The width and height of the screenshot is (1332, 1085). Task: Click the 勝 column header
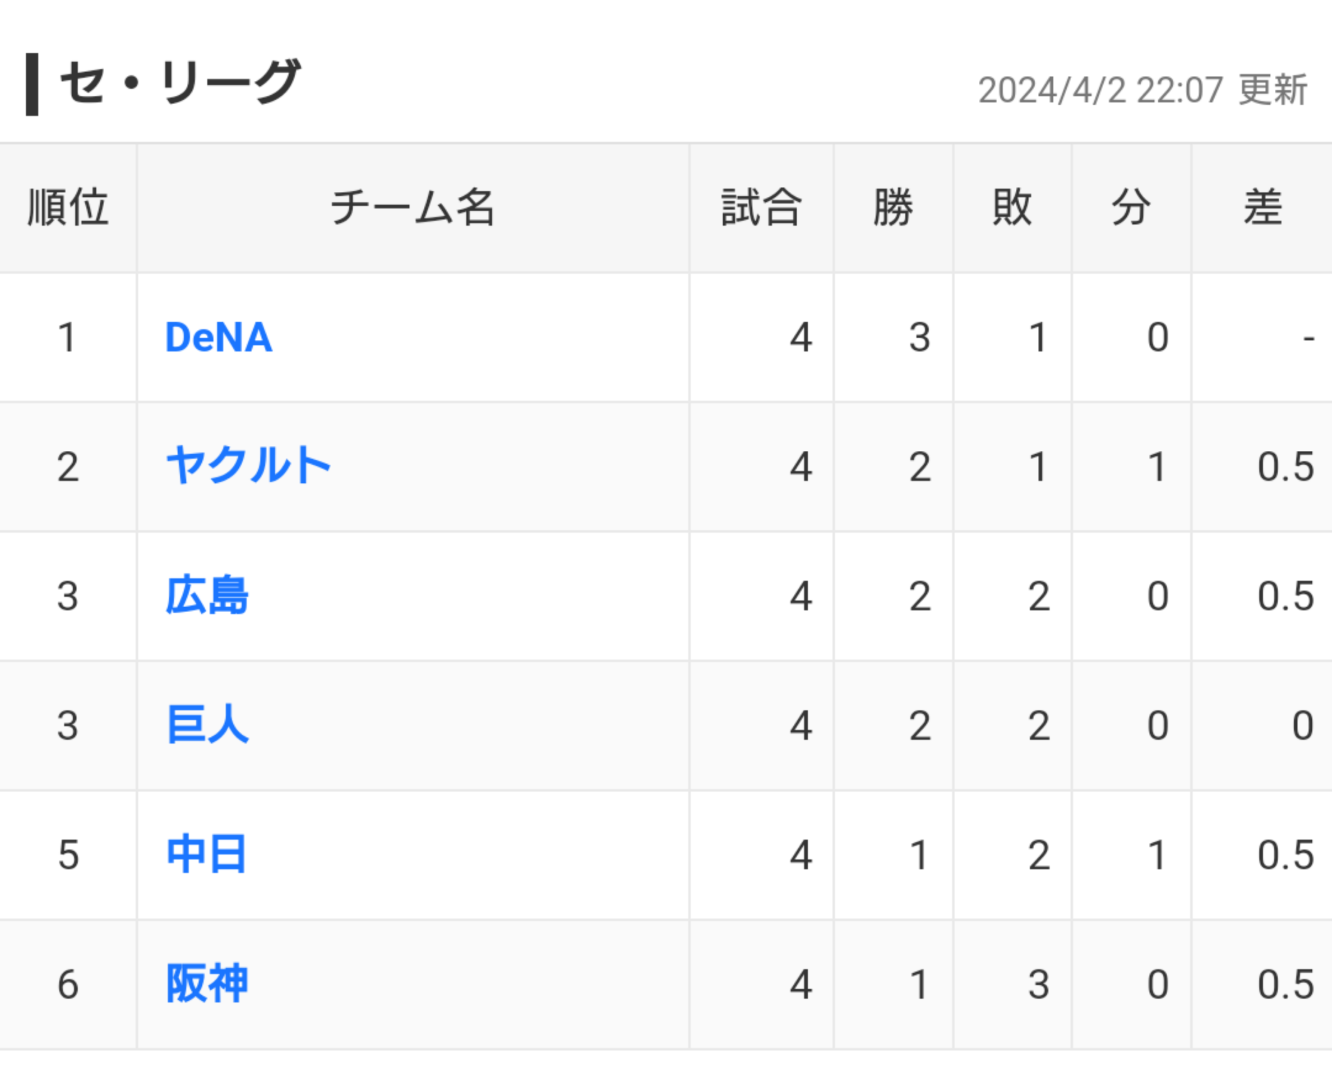[x=893, y=208]
